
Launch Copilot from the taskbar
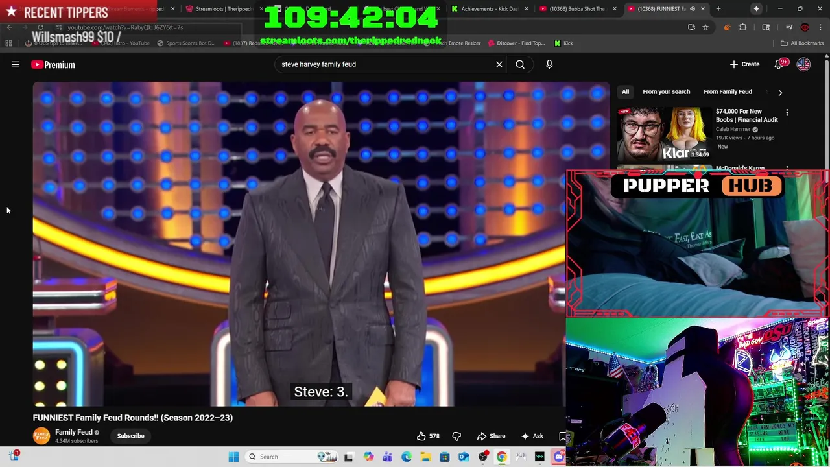pyautogui.click(x=368, y=457)
